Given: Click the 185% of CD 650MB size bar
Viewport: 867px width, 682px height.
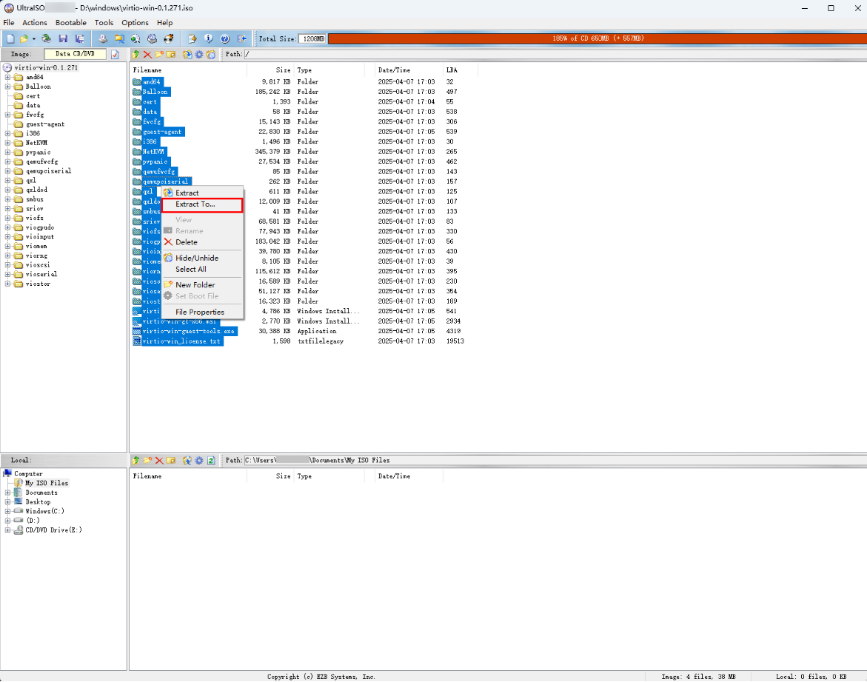Looking at the screenshot, I should point(597,39).
